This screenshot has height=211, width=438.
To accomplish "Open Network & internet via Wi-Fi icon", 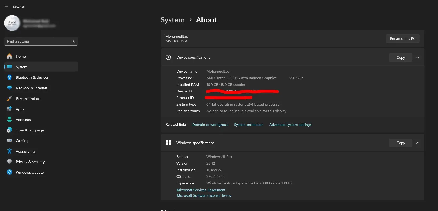I will [x=9, y=88].
